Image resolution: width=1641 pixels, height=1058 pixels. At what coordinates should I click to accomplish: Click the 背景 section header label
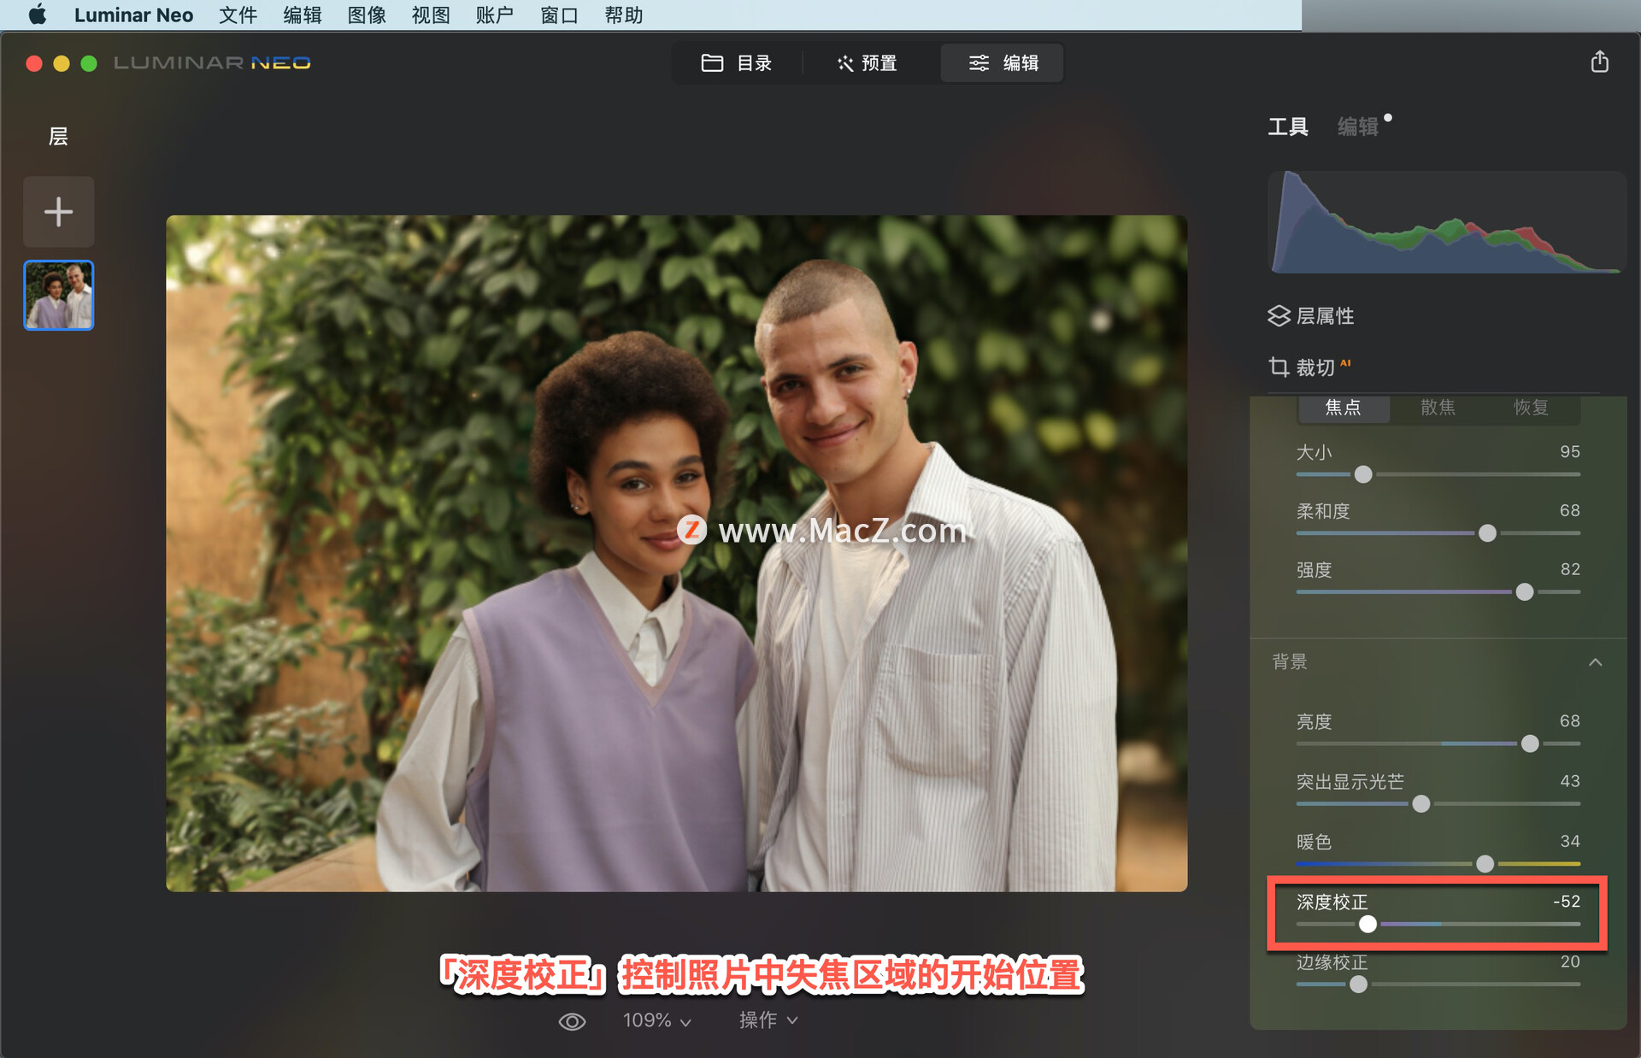(1290, 661)
